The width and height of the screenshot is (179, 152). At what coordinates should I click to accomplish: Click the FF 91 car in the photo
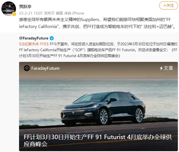tap(103, 109)
